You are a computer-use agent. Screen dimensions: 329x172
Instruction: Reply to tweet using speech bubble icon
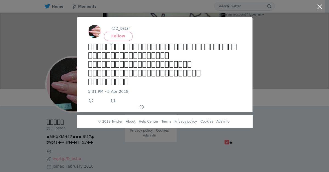coord(91,101)
